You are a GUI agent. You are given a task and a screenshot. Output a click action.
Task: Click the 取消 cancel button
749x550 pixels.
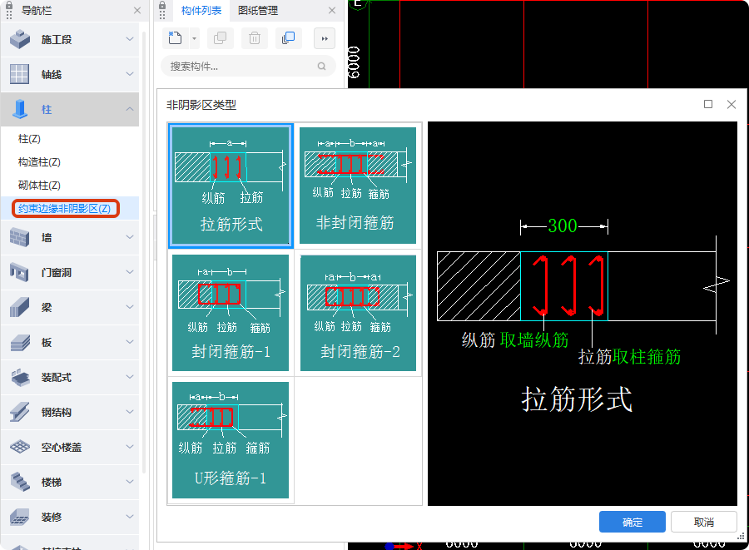(x=703, y=522)
